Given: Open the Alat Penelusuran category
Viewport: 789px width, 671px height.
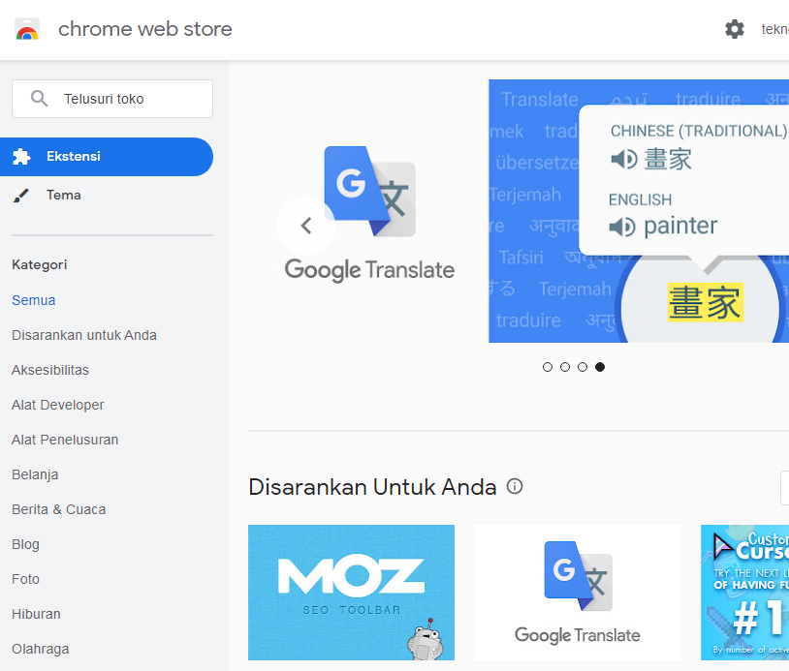Looking at the screenshot, I should click(65, 440).
